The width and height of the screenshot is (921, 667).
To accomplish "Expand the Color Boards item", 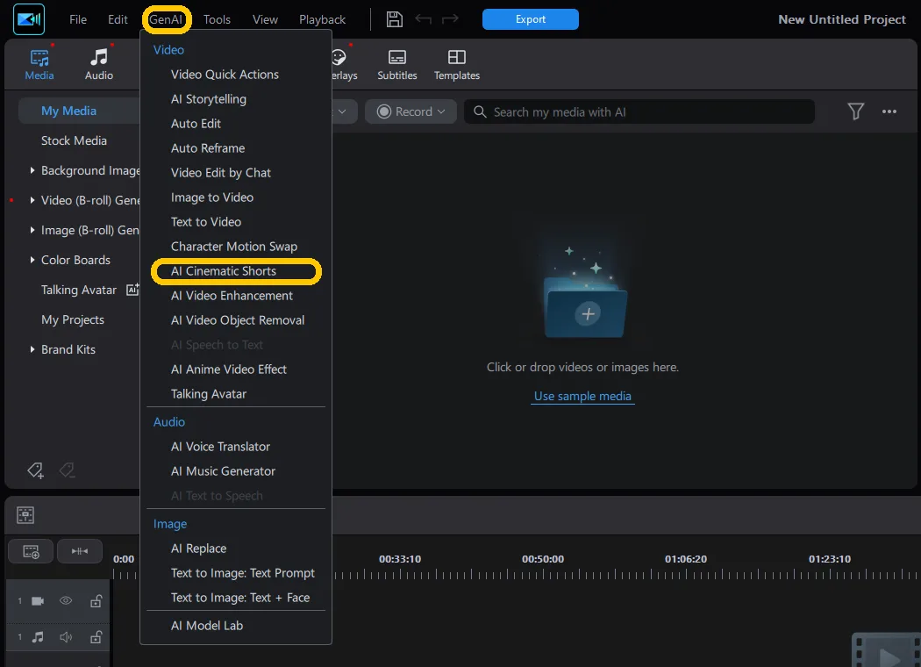I will coord(32,260).
